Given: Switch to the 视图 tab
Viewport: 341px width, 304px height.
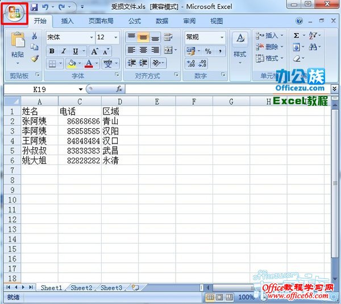Looking at the screenshot, I should click(x=217, y=21).
